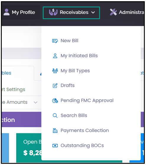The image size is (146, 165).
Task: Click the Drafts pencil icon
Action: 55,86
